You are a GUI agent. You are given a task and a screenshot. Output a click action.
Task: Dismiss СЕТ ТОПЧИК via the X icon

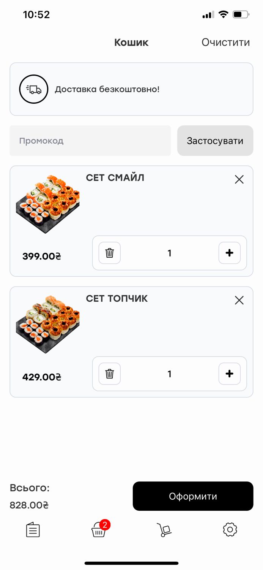[x=239, y=300]
